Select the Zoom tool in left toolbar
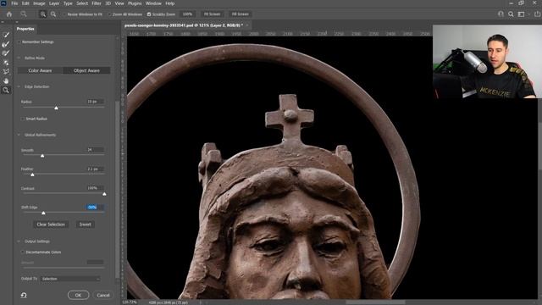The width and height of the screenshot is (542, 305). tap(6, 91)
